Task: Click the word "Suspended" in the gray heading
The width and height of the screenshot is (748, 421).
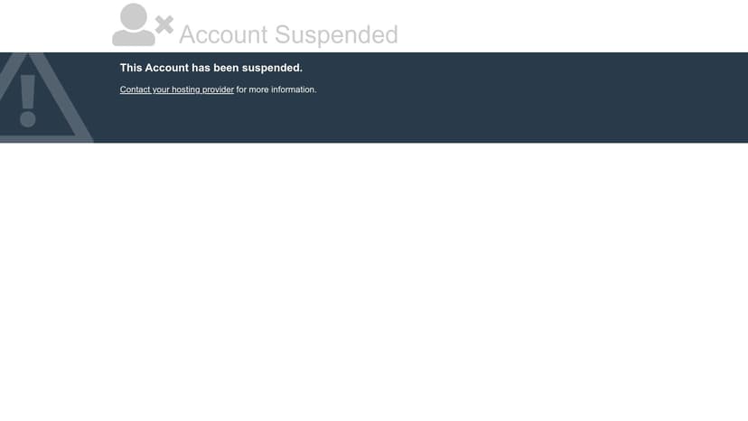Action: 336,35
